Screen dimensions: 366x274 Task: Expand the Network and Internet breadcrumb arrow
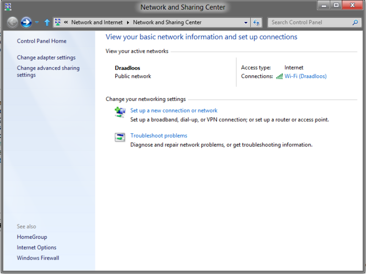(x=128, y=23)
